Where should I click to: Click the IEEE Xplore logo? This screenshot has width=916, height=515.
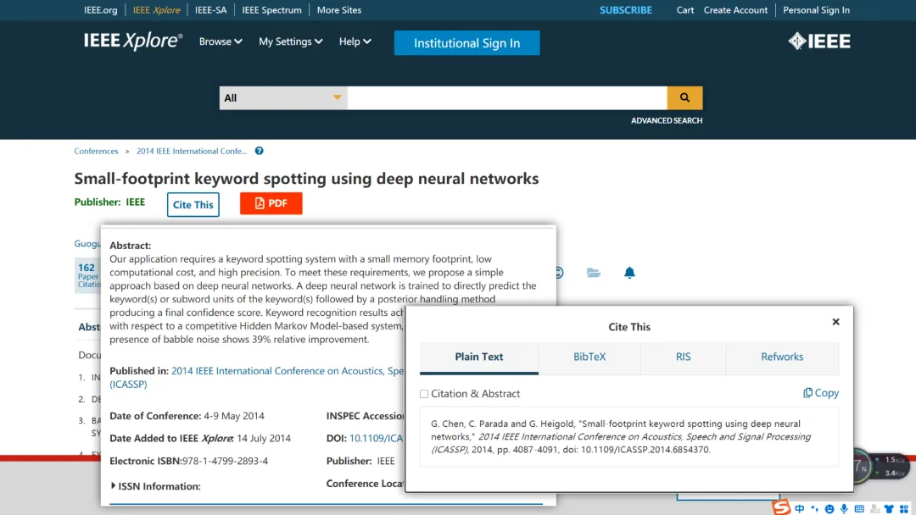pyautogui.click(x=133, y=41)
